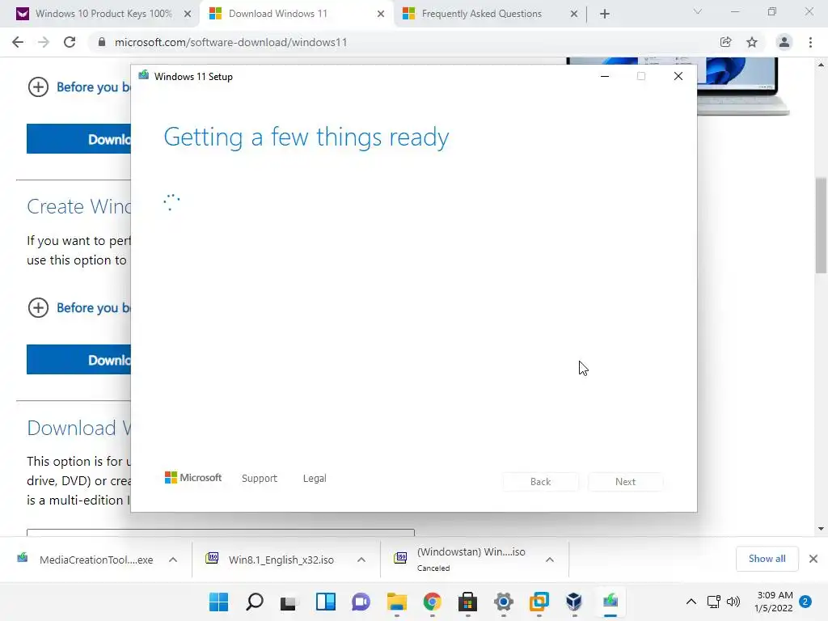This screenshot has height=621, width=828.
Task: Bookmark this page with the star icon
Action: tap(752, 42)
